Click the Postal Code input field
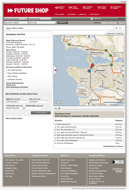The image size is (129, 190). point(34,108)
